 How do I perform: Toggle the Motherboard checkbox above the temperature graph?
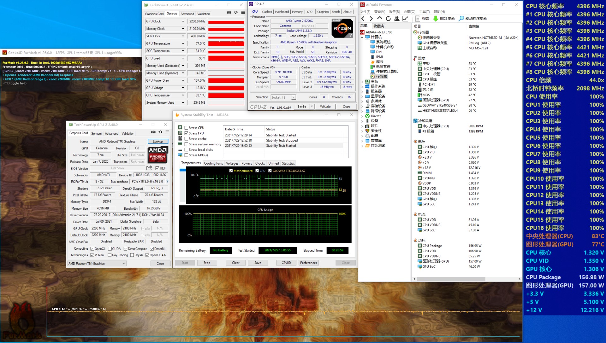231,171
